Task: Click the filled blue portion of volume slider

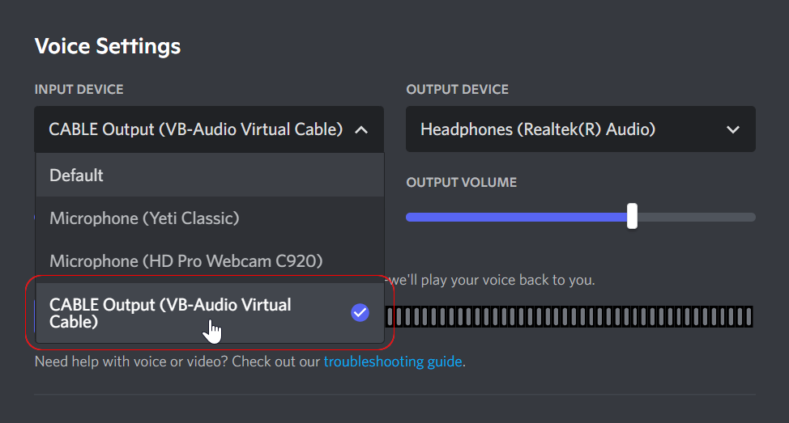Action: tap(517, 217)
